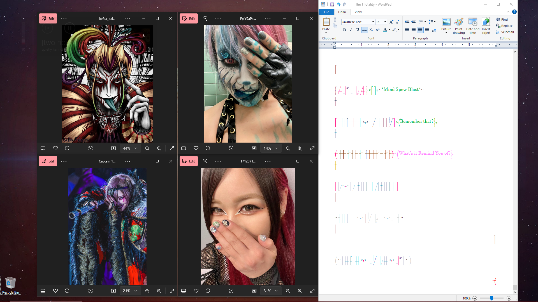
Task: Redo via Quick Access toolbar
Action: click(x=345, y=4)
